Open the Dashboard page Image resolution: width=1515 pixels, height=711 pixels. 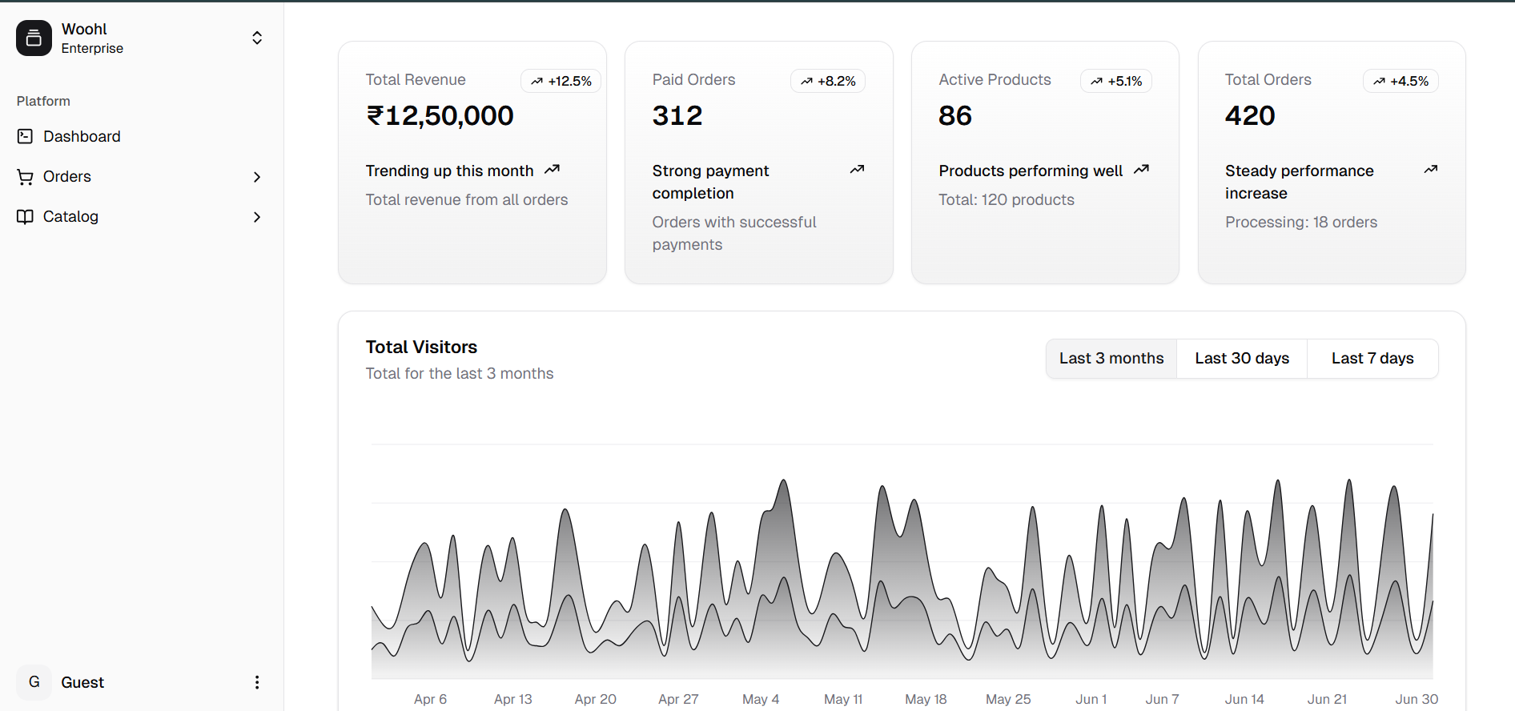point(82,137)
